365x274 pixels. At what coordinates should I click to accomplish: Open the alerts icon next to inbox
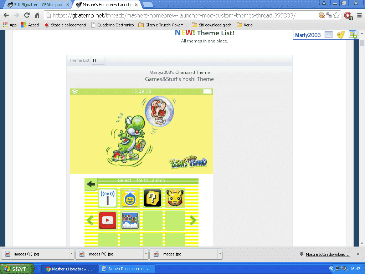pos(341,35)
